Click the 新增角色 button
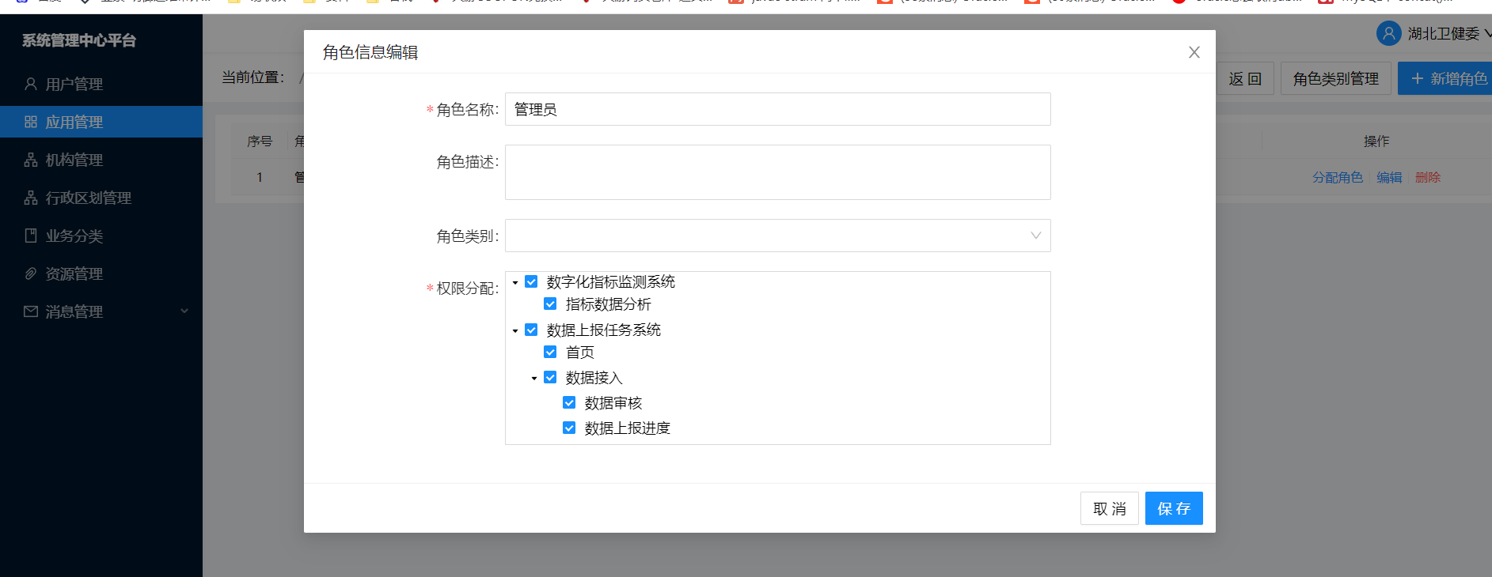Screen dimensions: 1492x577 coord(1447,79)
